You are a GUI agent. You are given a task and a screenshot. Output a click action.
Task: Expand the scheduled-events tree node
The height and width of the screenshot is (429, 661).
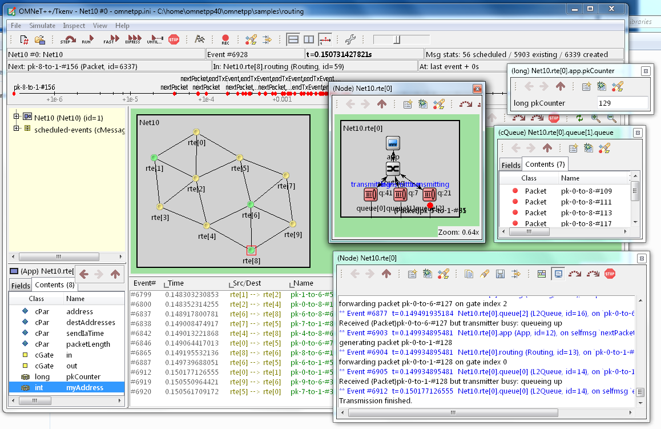pos(16,128)
